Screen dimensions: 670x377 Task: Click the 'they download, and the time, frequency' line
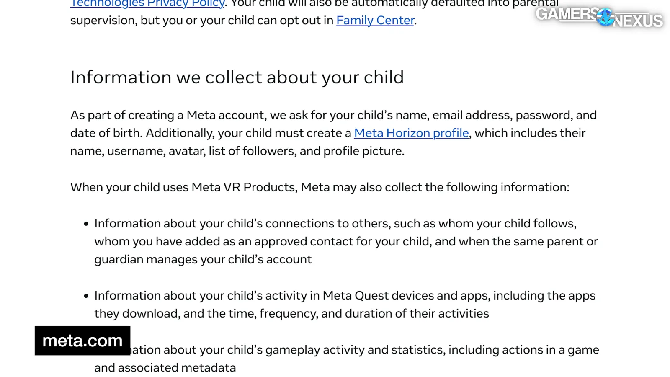point(291,313)
